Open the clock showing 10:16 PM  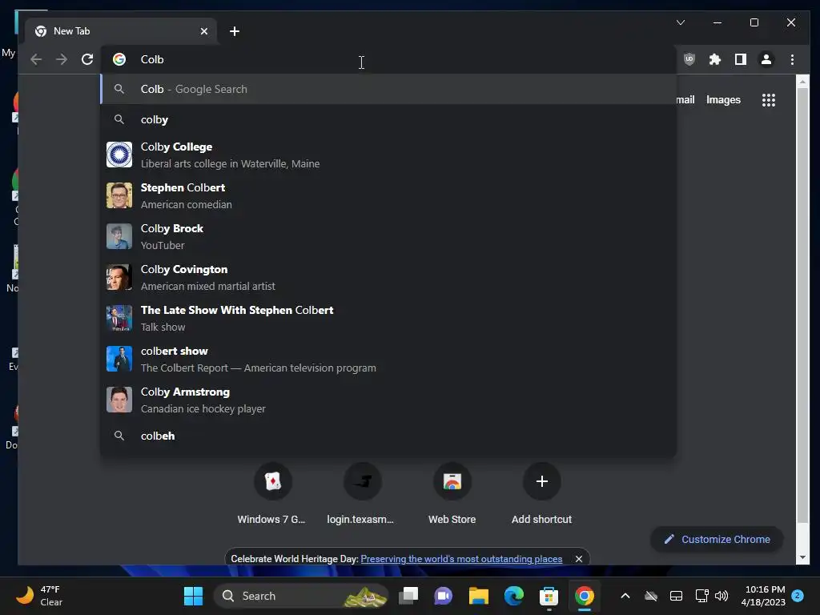(x=763, y=596)
